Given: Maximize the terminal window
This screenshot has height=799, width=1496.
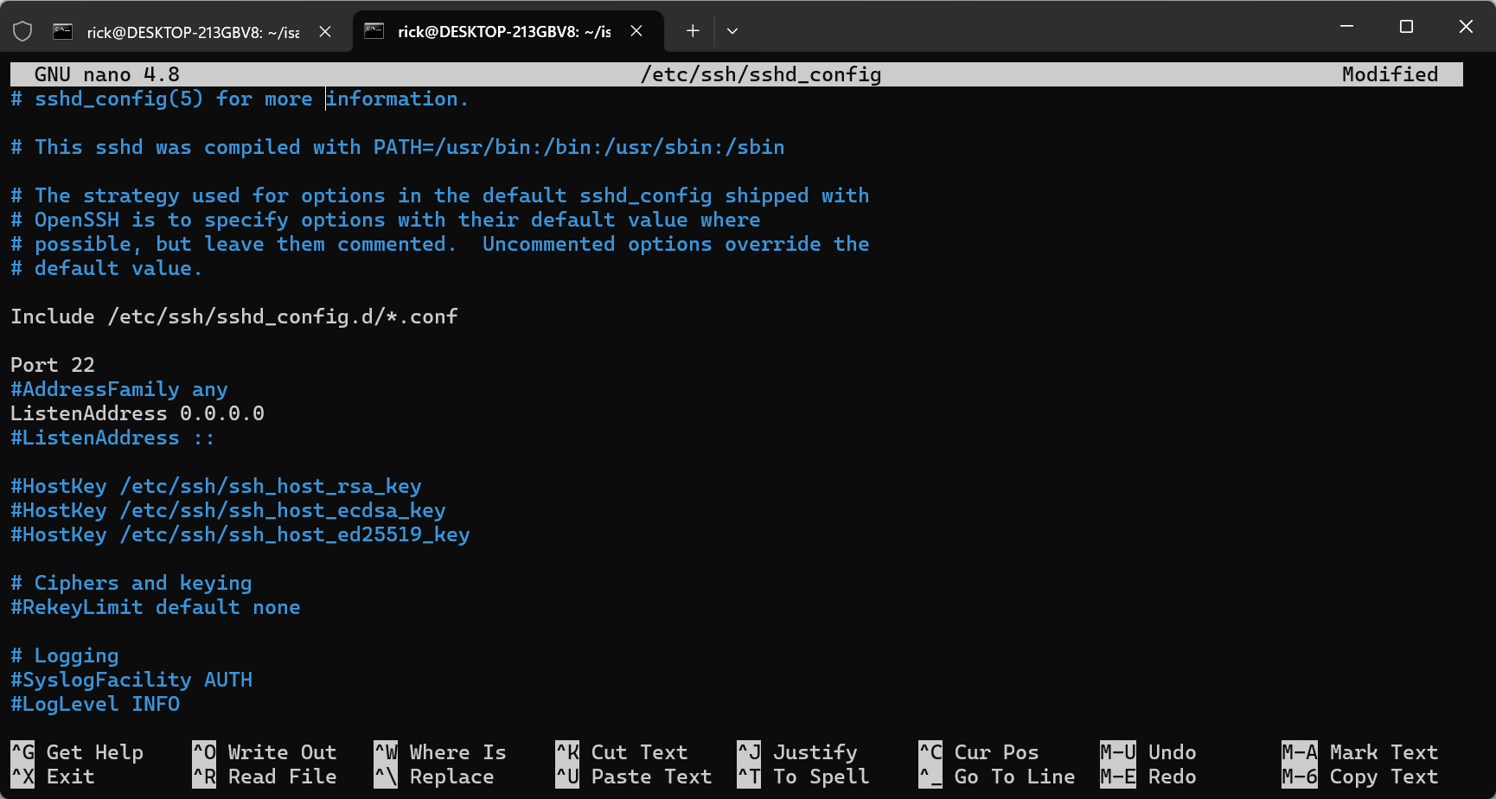Looking at the screenshot, I should 1406,27.
